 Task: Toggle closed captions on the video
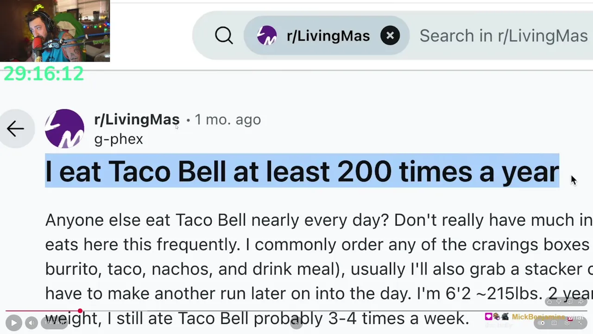point(554,323)
